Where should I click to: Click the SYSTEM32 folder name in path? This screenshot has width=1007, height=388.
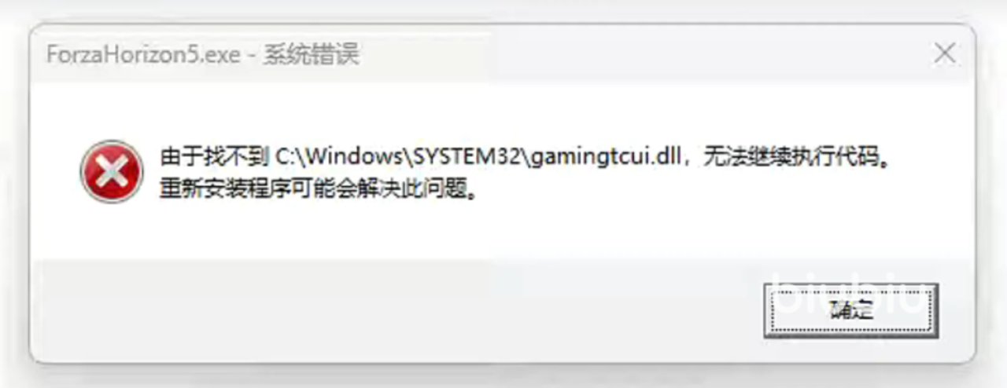click(x=467, y=157)
